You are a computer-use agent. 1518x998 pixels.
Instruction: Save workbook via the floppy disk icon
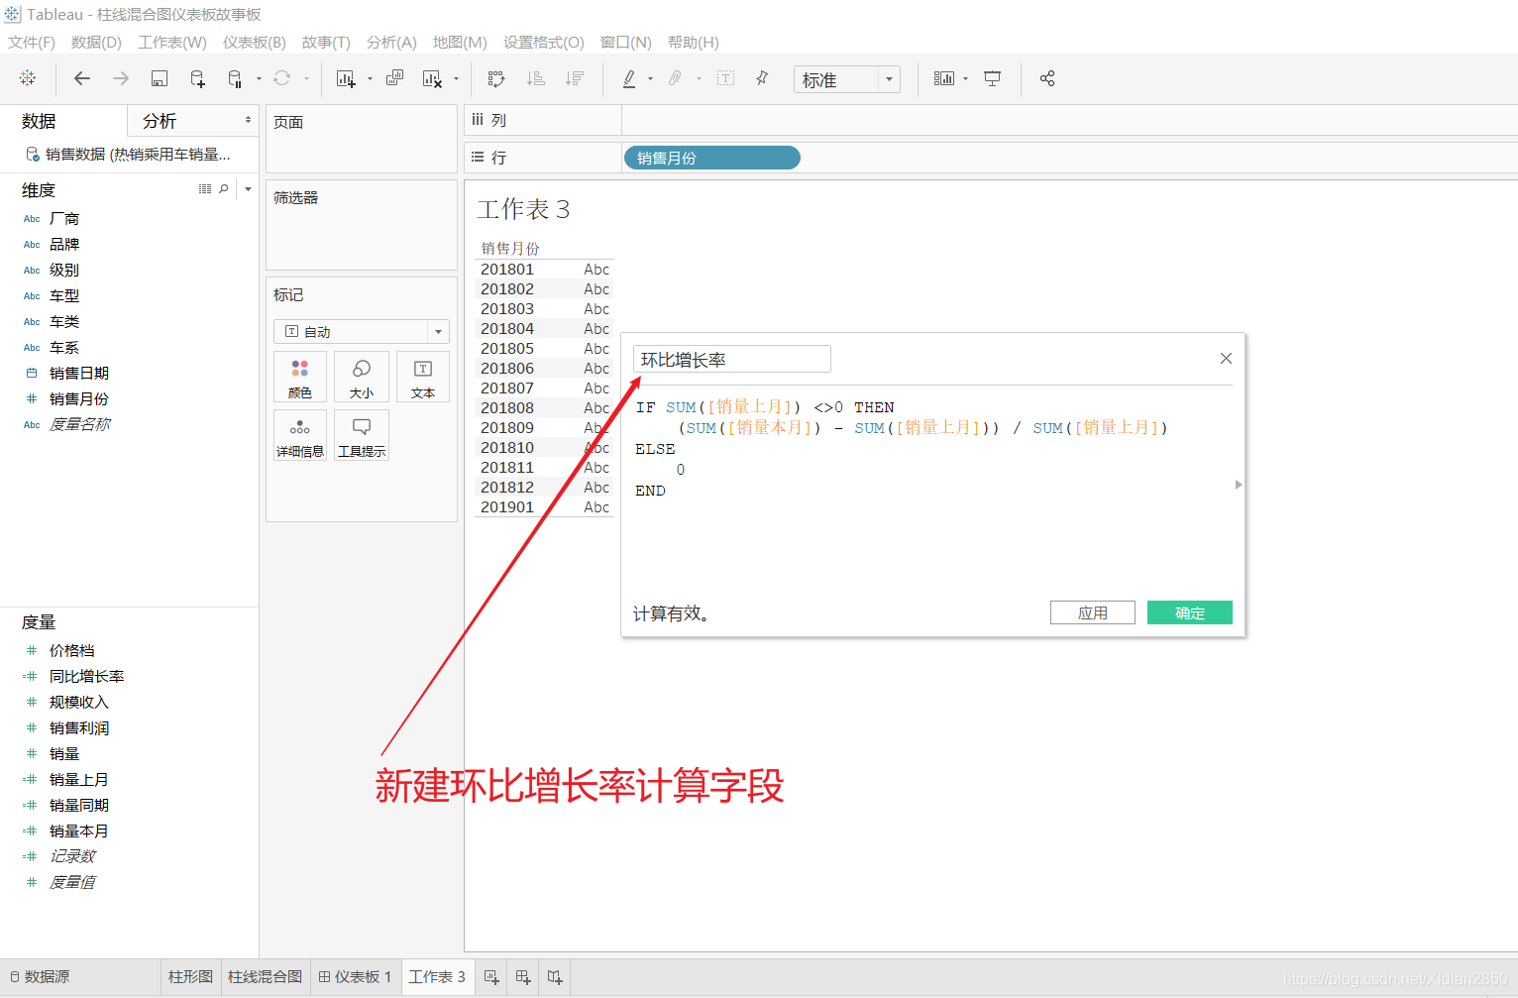coord(159,78)
